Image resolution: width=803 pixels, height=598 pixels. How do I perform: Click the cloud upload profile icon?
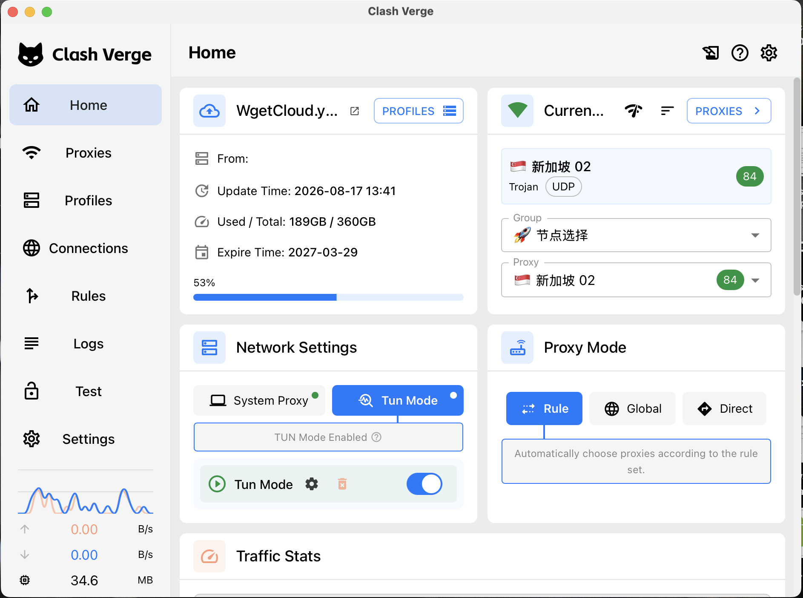click(209, 111)
